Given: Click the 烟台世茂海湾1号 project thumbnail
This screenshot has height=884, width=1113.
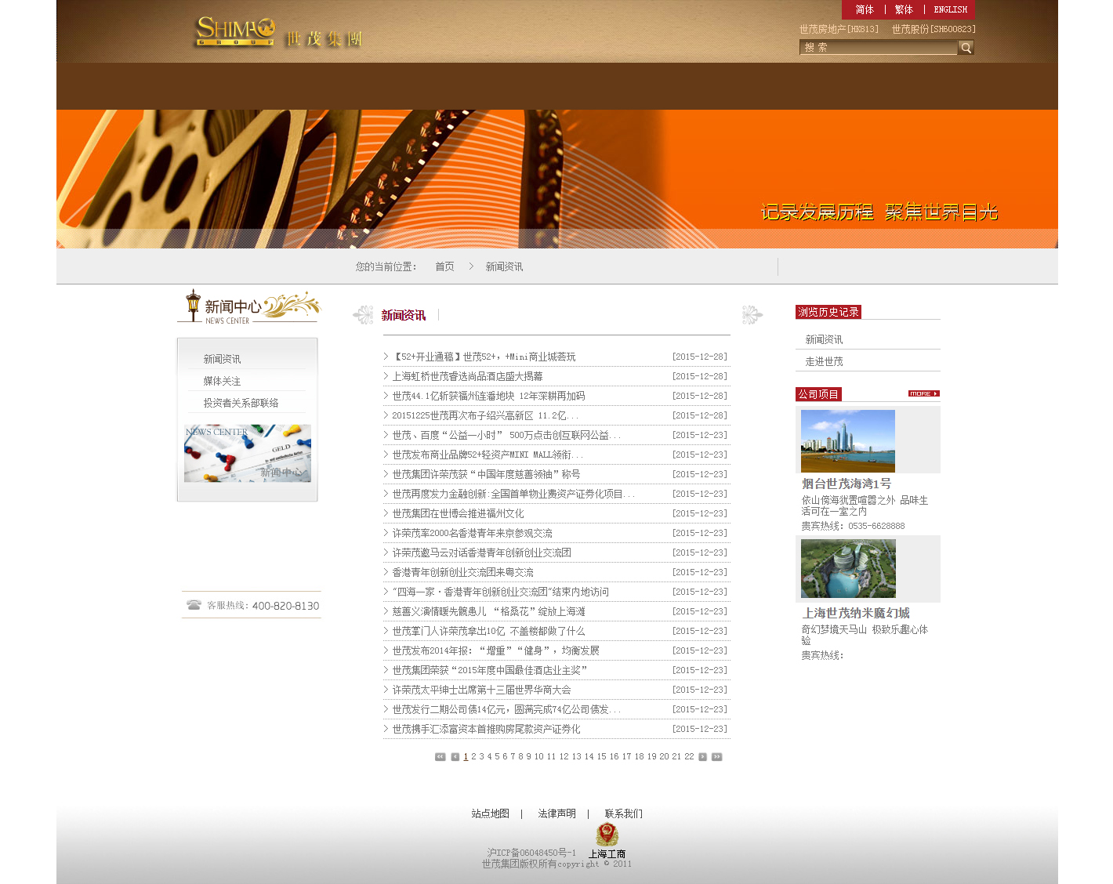Looking at the screenshot, I should pos(848,441).
